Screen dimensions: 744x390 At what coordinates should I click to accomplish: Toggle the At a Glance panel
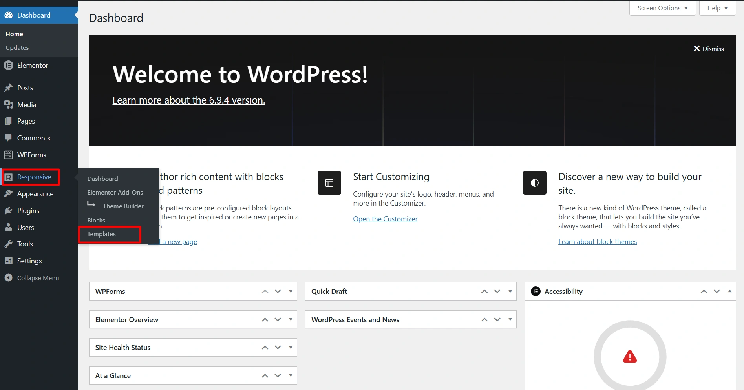tap(291, 376)
